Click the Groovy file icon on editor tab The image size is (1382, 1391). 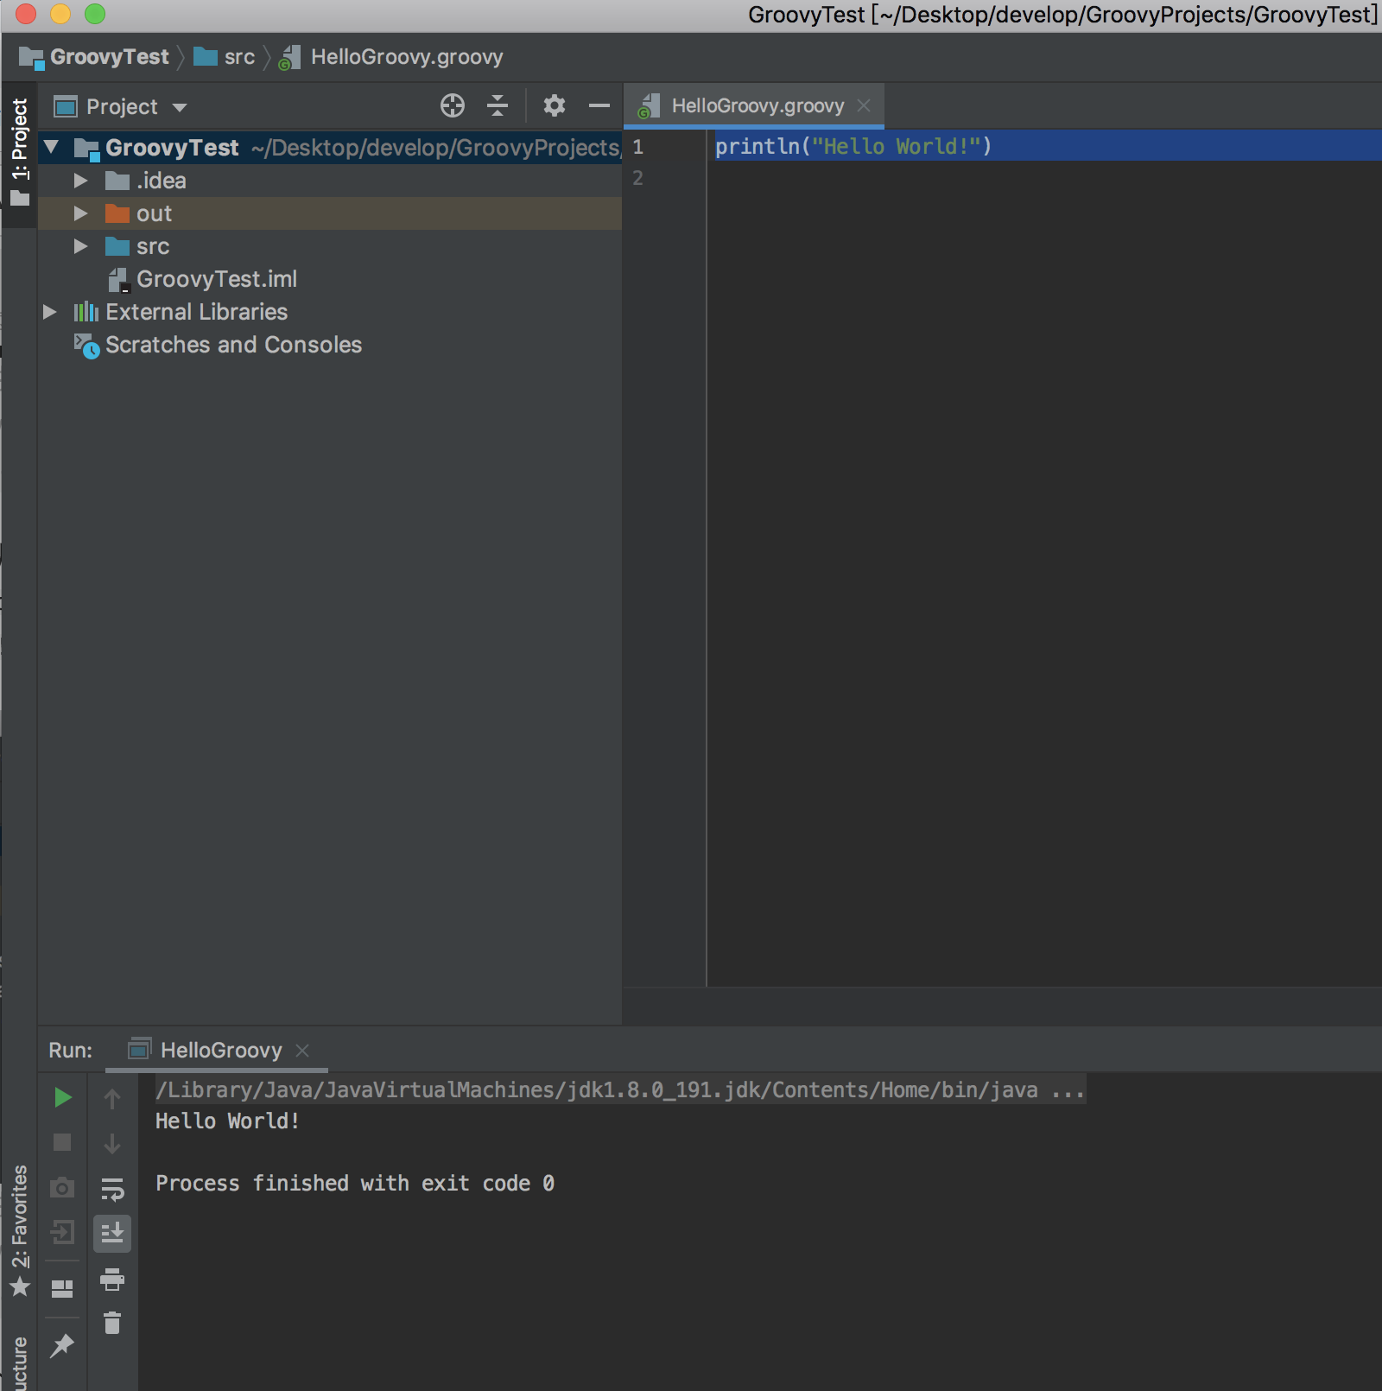648,106
